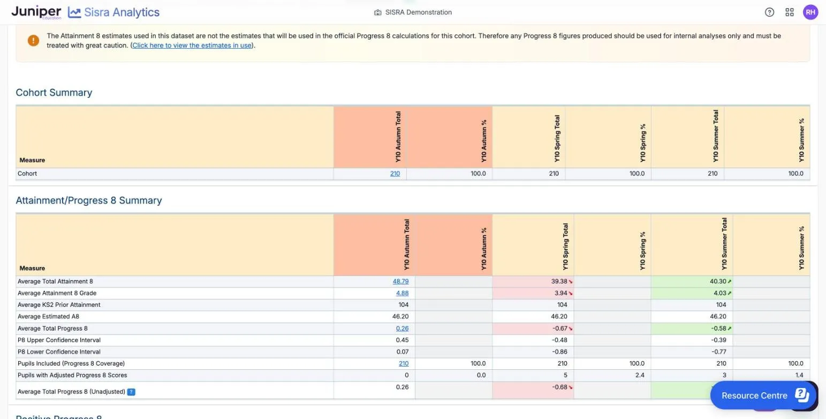
Task: Click the Pupils with Adjusted Progress 8 Scores label
Action: [72, 375]
